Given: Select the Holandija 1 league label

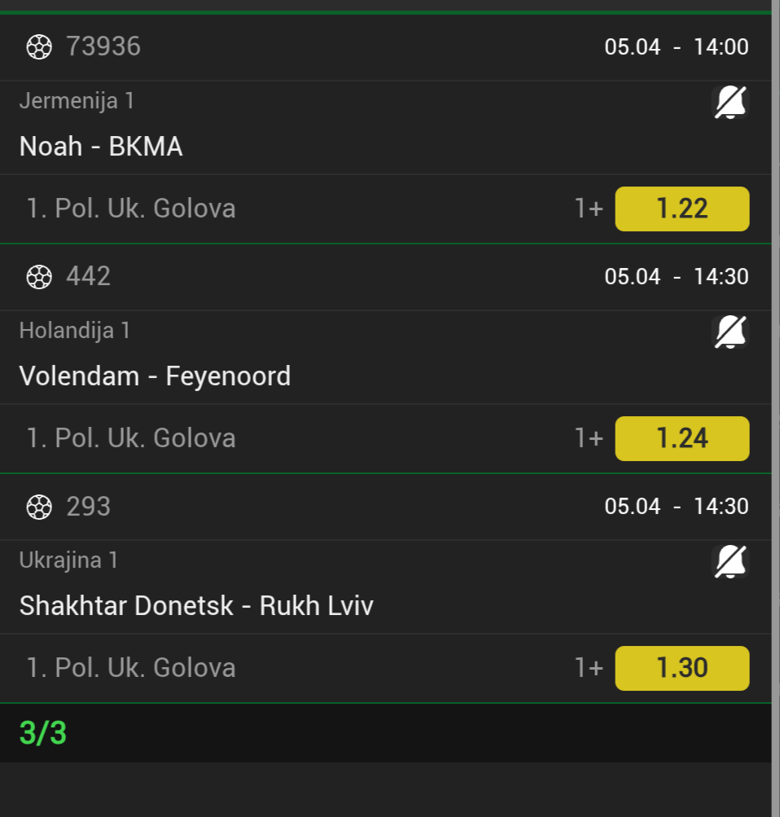Looking at the screenshot, I should pos(75,331).
